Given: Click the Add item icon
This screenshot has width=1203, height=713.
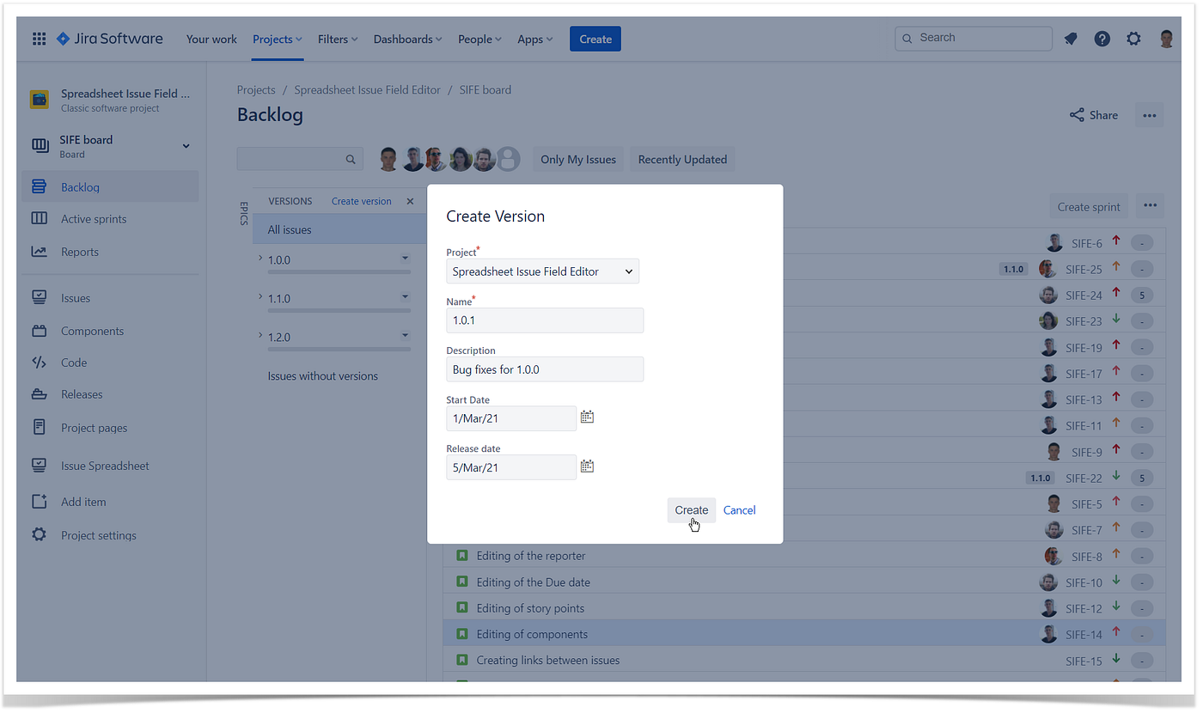Looking at the screenshot, I should click(x=39, y=501).
